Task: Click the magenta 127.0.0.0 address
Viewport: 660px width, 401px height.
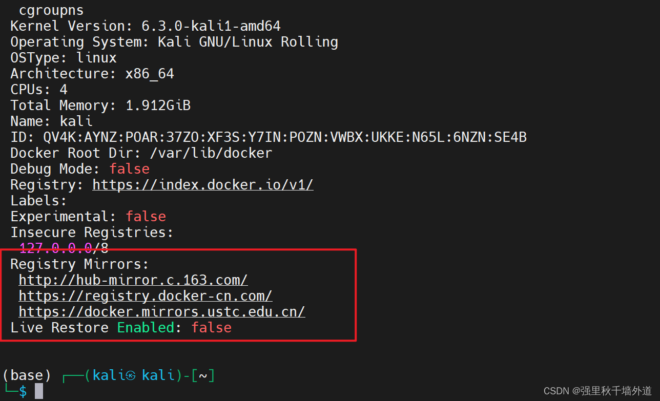Action: [x=55, y=248]
